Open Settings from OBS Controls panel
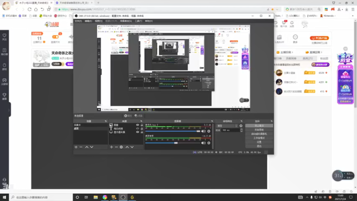The width and height of the screenshot is (357, 201). pos(259,142)
